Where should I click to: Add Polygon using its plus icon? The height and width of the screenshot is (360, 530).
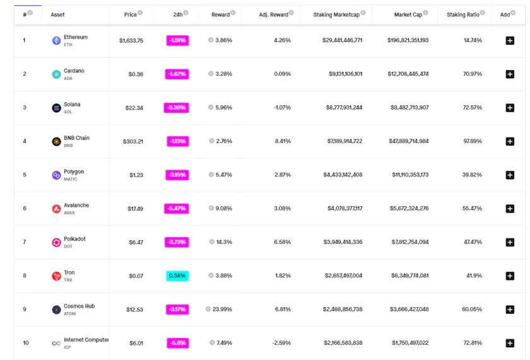510,175
